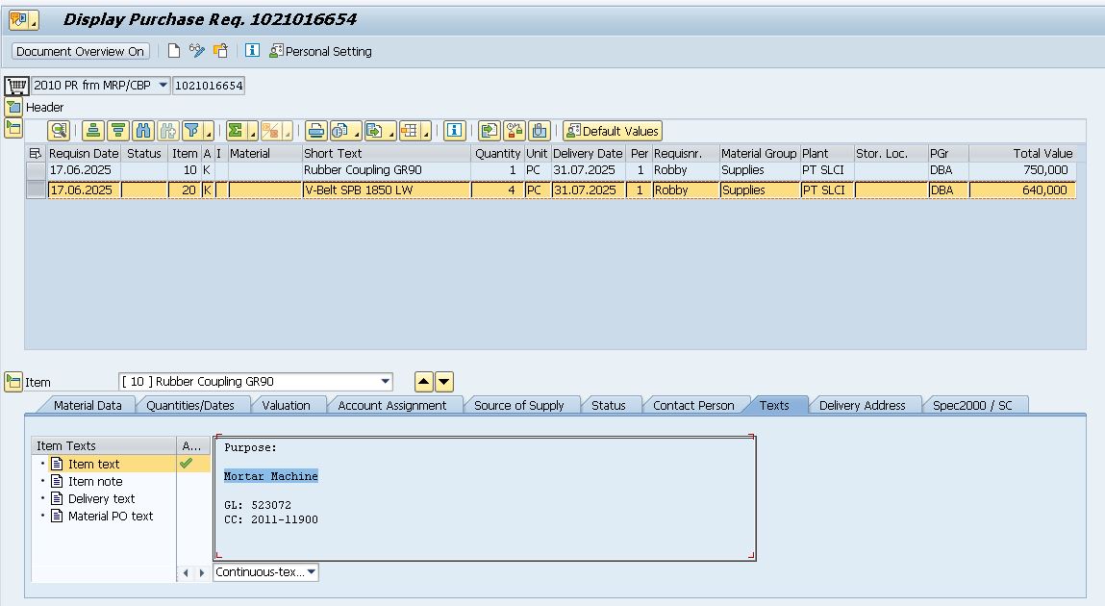
Task: Open Contact Person tab
Action: coord(693,405)
